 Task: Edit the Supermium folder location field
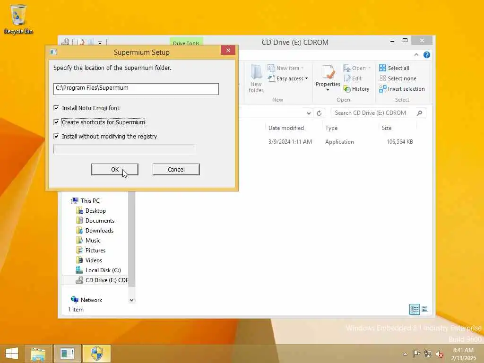[136, 88]
